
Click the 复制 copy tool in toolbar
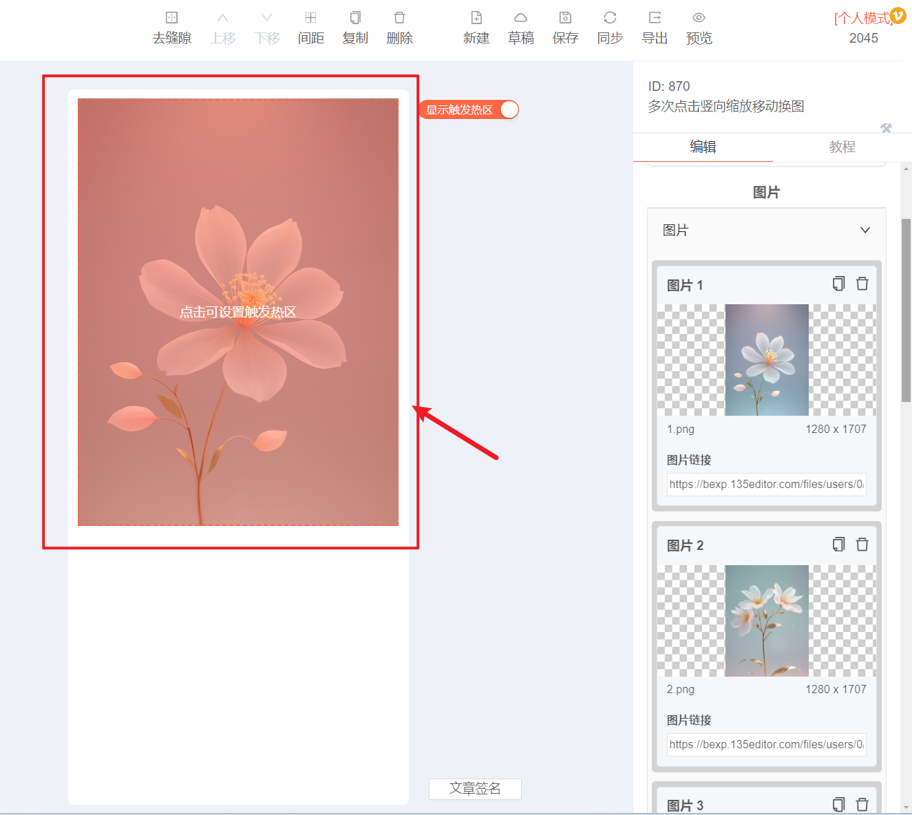355,28
